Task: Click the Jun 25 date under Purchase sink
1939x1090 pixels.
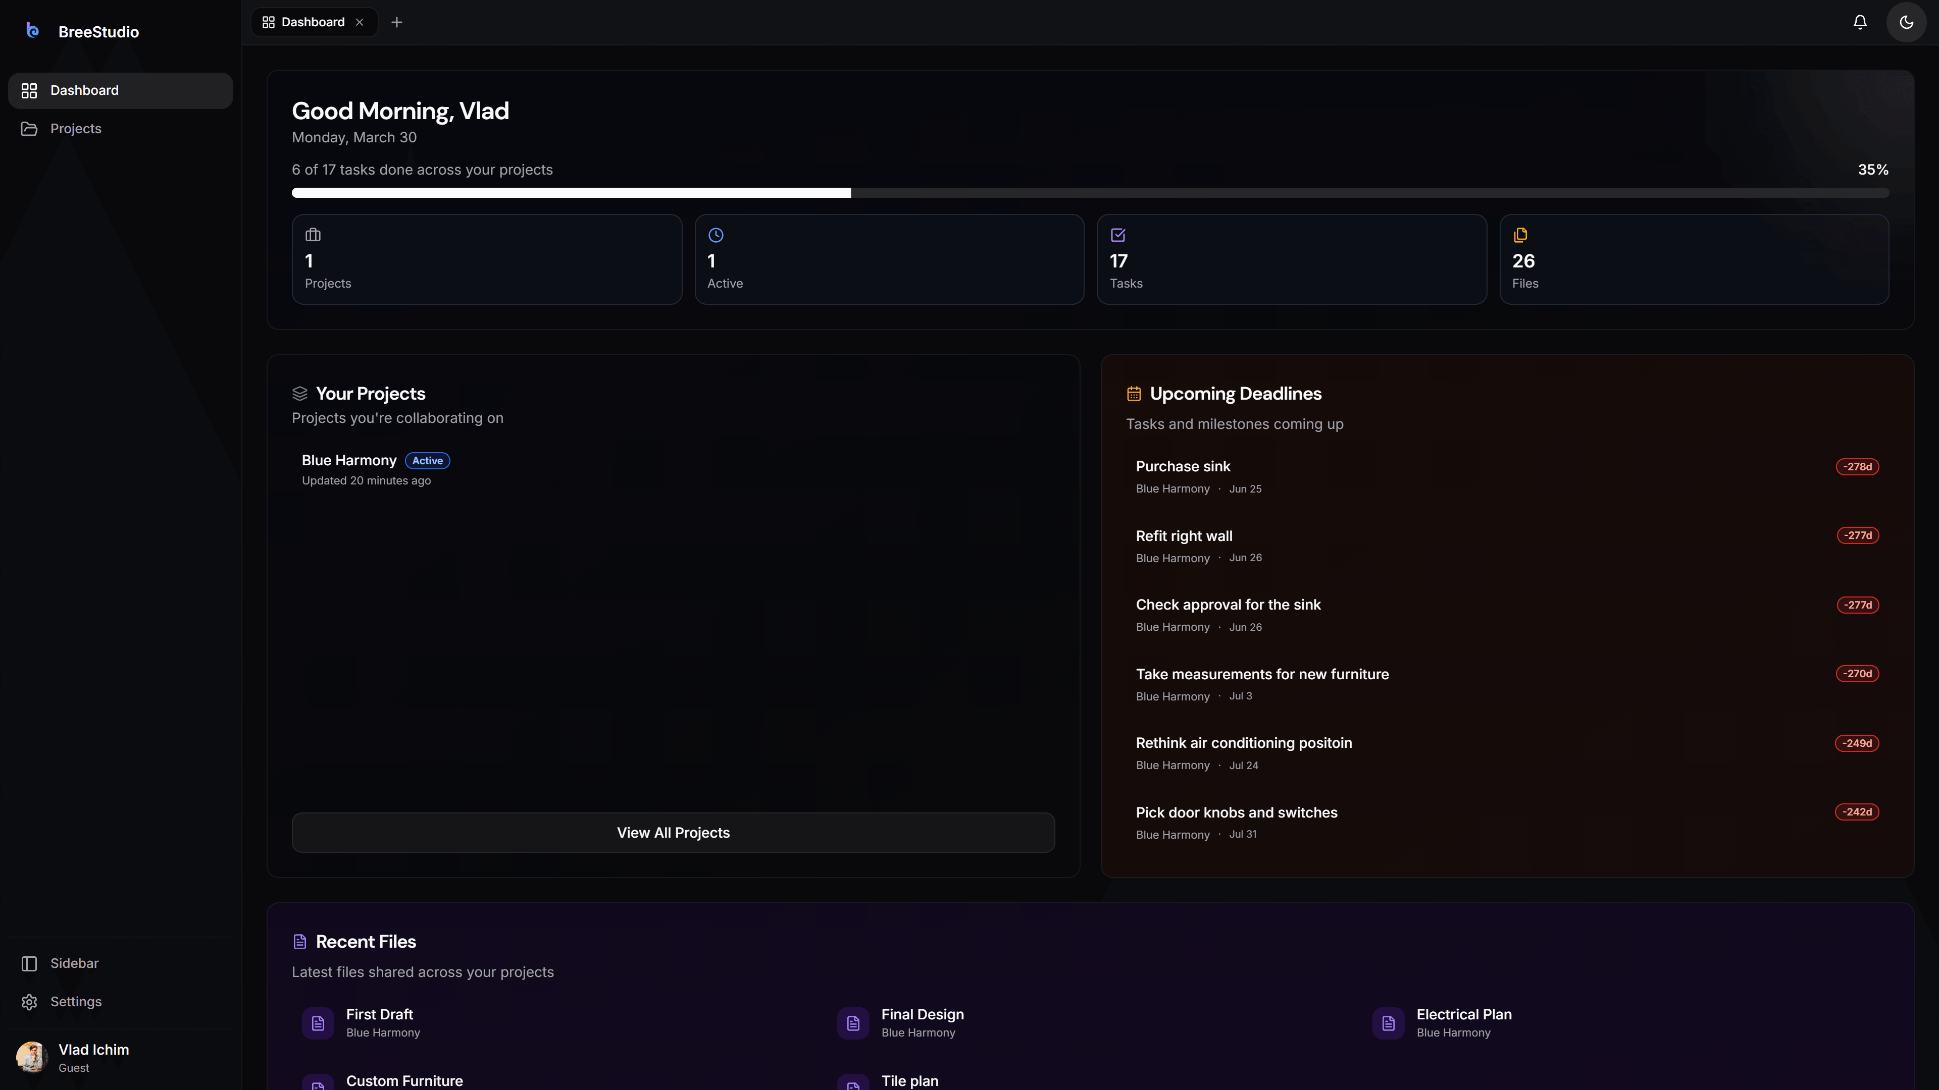Action: tap(1245, 489)
